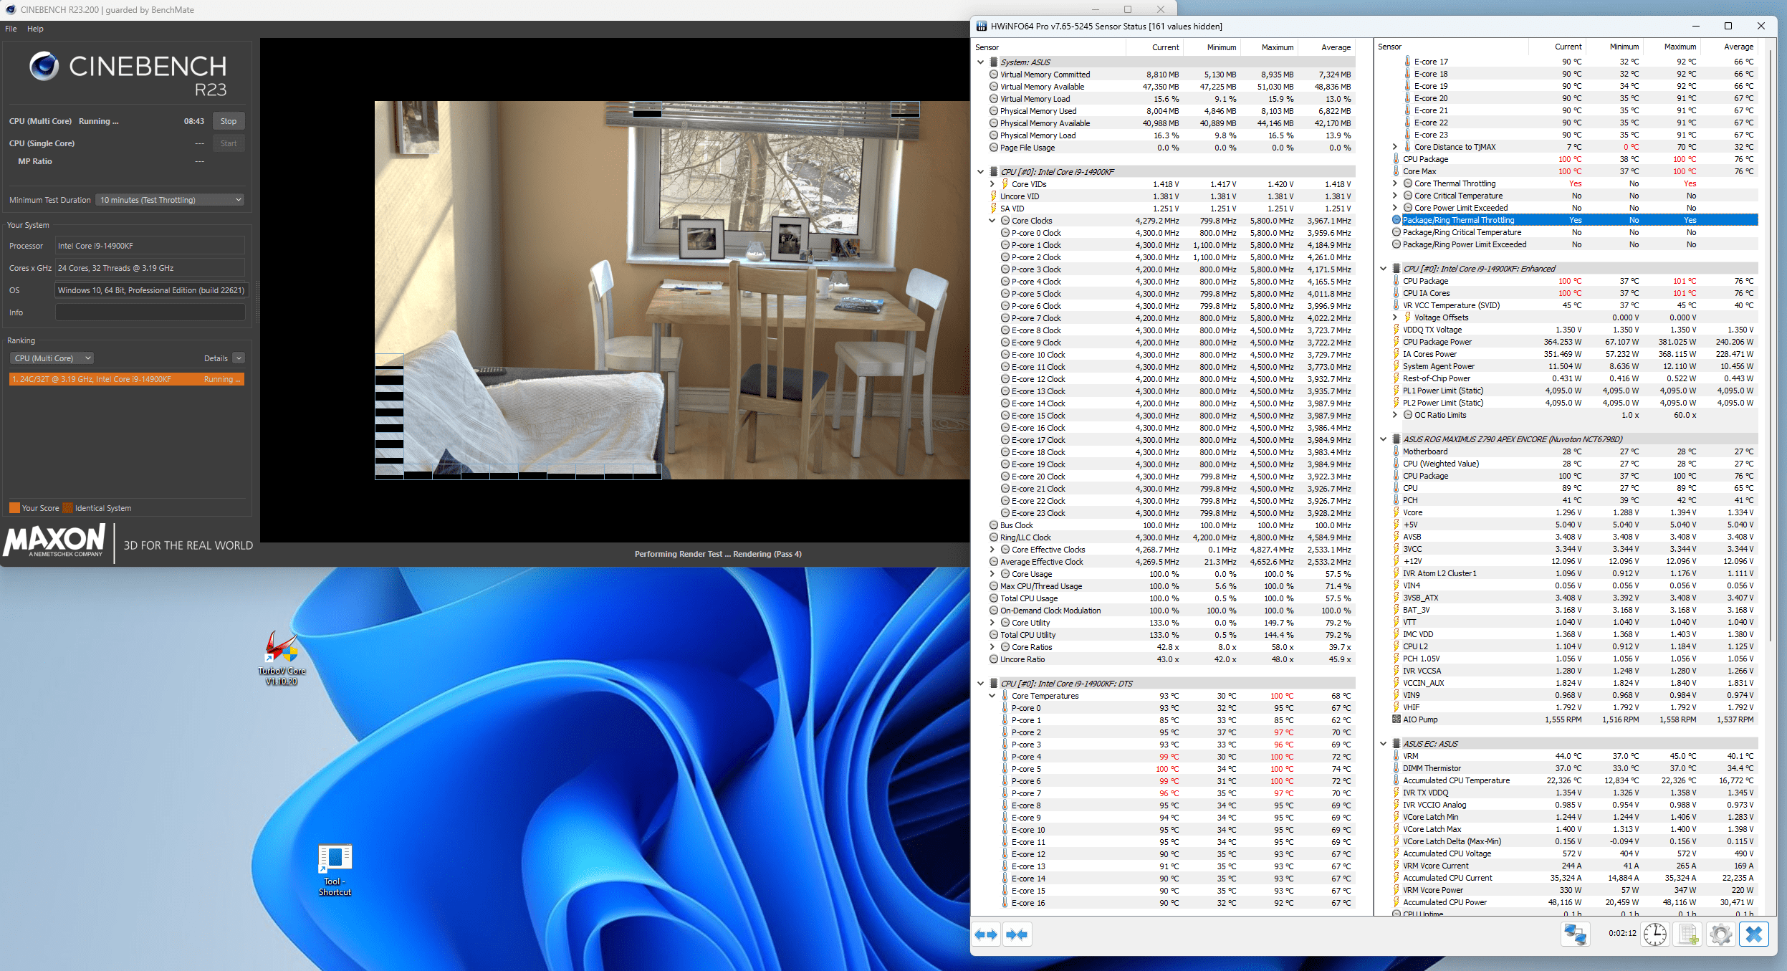The image size is (1787, 971).
Task: Select the Physical Memory Used row
Action: (1172, 111)
